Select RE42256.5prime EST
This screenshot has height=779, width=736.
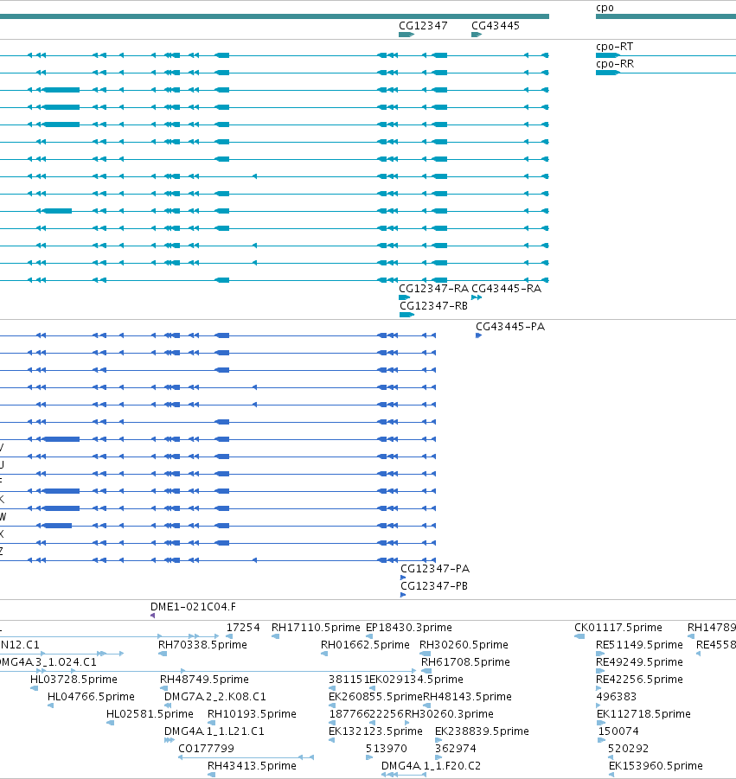pyautogui.click(x=639, y=680)
